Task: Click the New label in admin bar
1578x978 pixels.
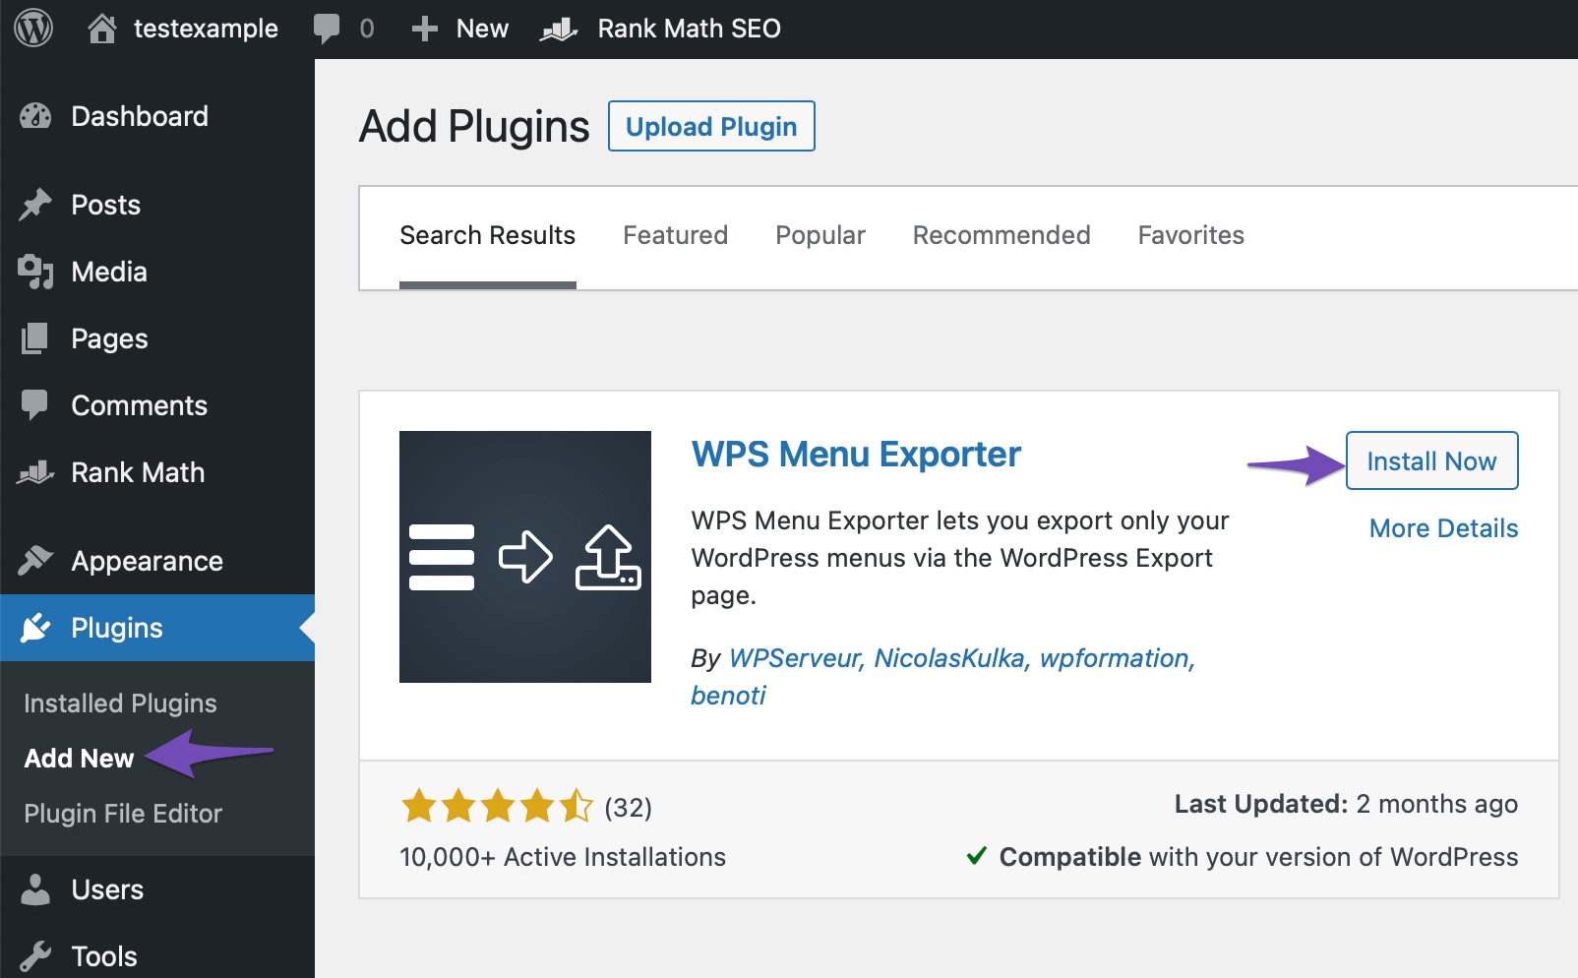Action: coord(482,29)
